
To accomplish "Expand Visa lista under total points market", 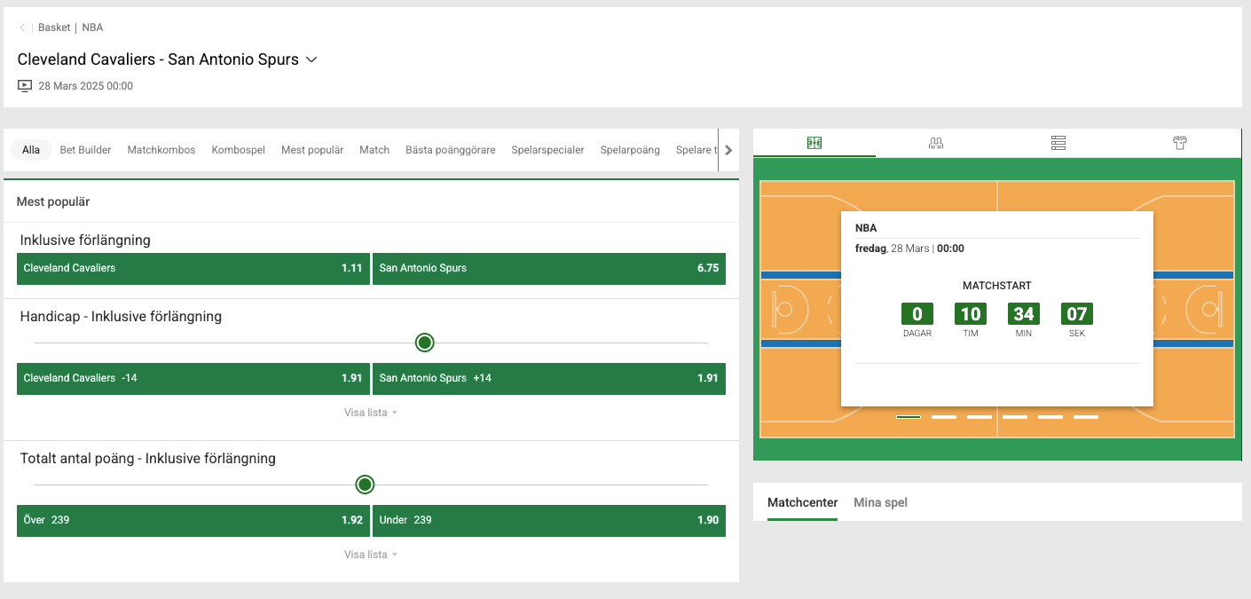I will [x=370, y=554].
